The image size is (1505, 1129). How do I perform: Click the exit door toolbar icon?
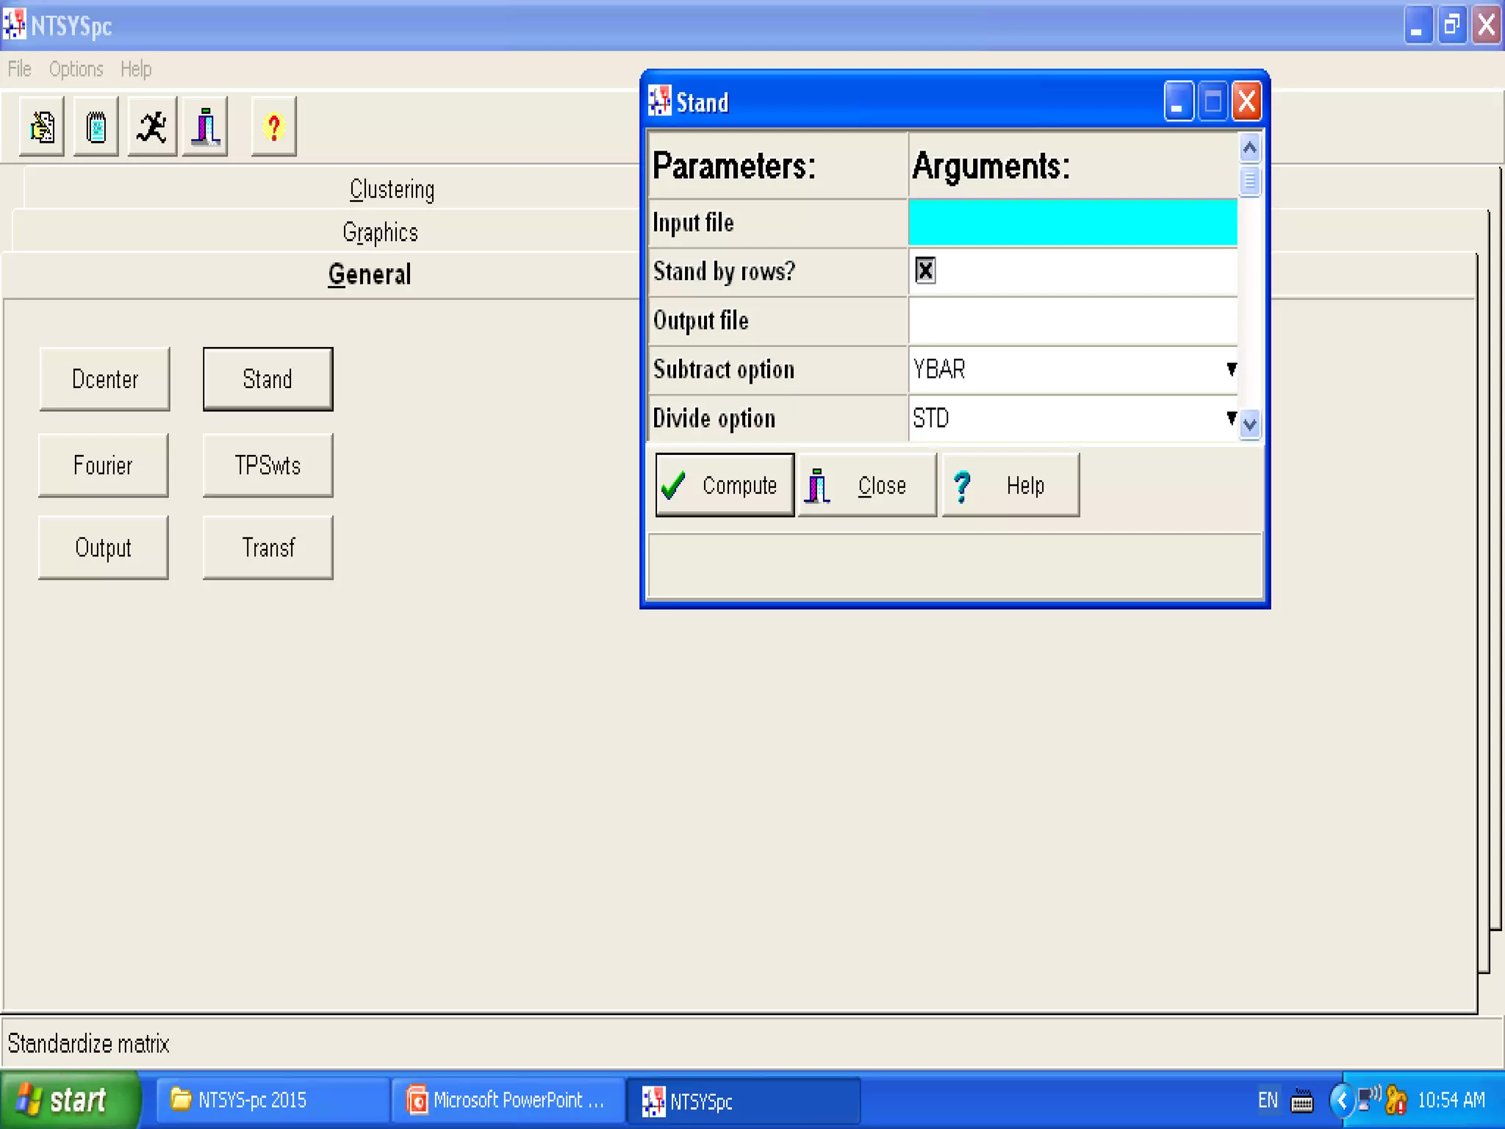coord(206,126)
